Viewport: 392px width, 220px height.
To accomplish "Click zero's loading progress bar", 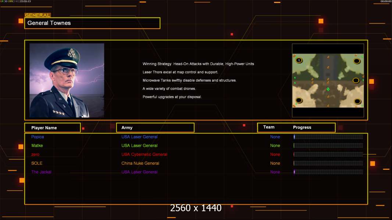I will click(328, 154).
